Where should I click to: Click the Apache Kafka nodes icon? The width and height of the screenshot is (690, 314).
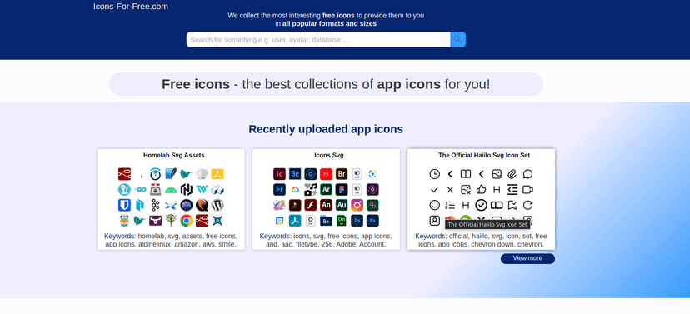coord(155,205)
